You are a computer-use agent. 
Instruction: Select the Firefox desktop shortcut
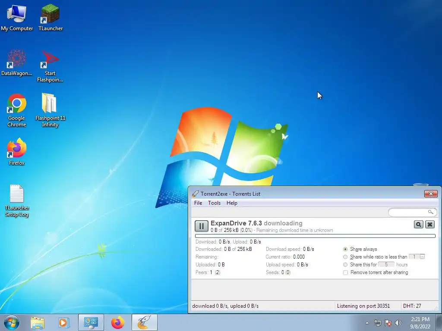point(17,151)
